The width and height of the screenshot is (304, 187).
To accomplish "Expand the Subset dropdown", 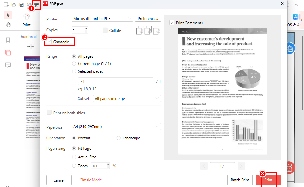I will tap(127, 99).
